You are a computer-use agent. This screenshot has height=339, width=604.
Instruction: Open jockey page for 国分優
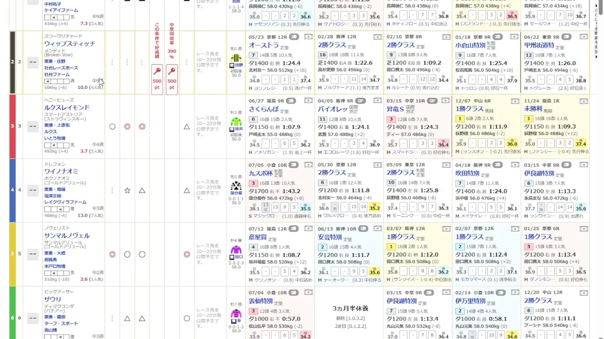coord(236,193)
